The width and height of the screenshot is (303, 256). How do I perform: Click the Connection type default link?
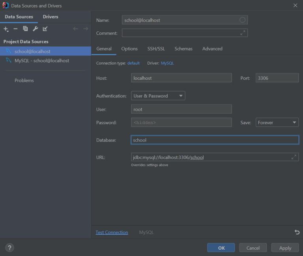[133, 63]
